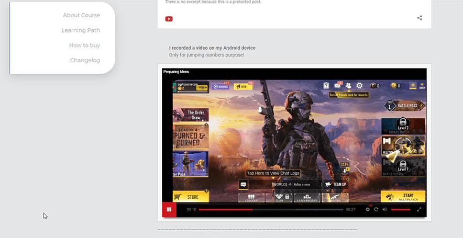Mute the video using the speaker icon
463x238 pixels.
click(x=384, y=209)
